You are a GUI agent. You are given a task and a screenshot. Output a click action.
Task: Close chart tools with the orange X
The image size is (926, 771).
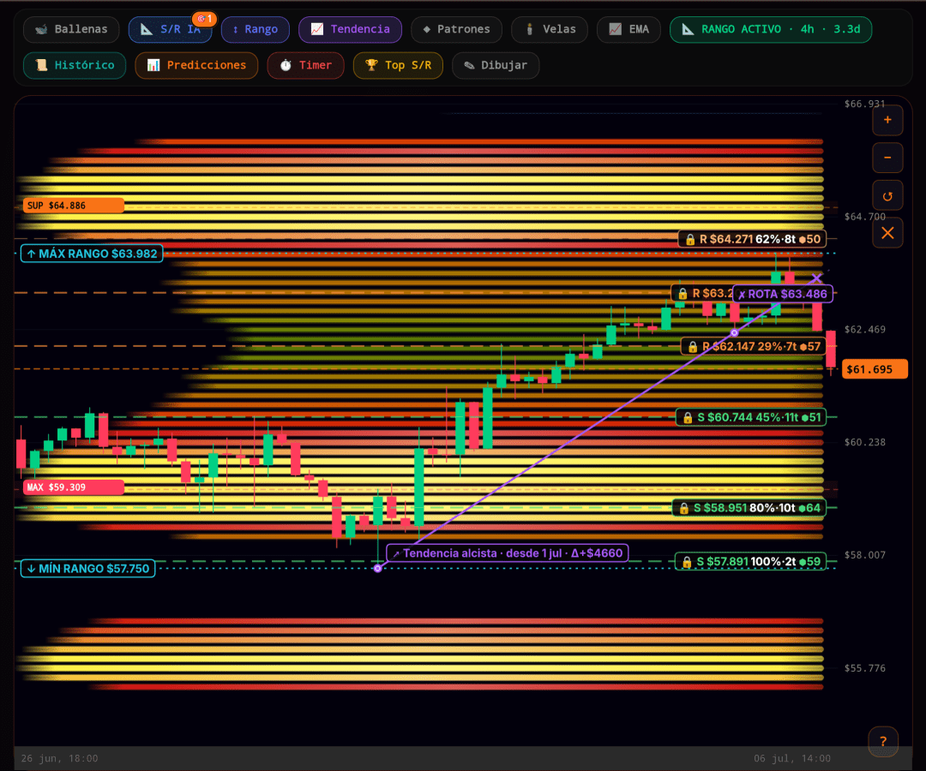click(887, 233)
